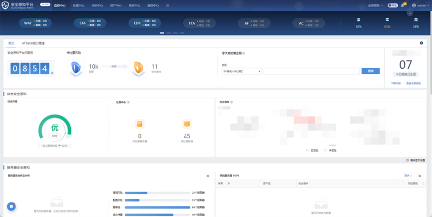Click the 11 security events count

pos(154,66)
